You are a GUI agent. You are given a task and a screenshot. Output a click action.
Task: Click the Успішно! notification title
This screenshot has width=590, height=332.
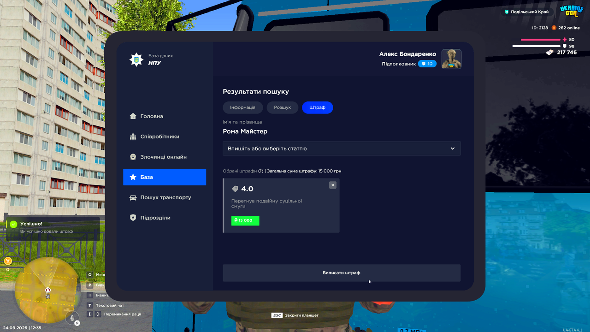(31, 224)
